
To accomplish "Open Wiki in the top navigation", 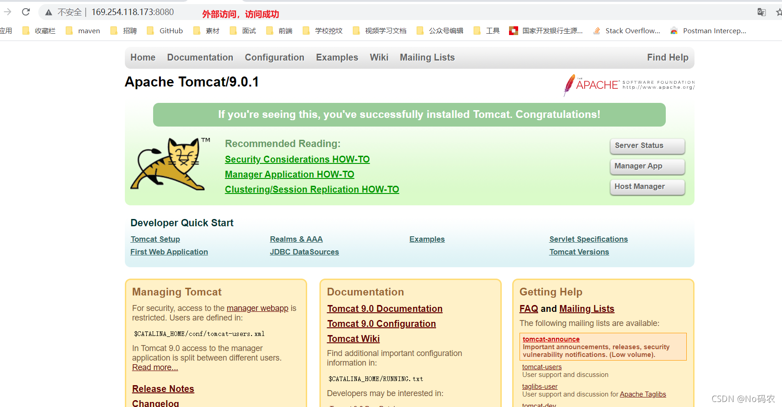I will click(x=379, y=57).
